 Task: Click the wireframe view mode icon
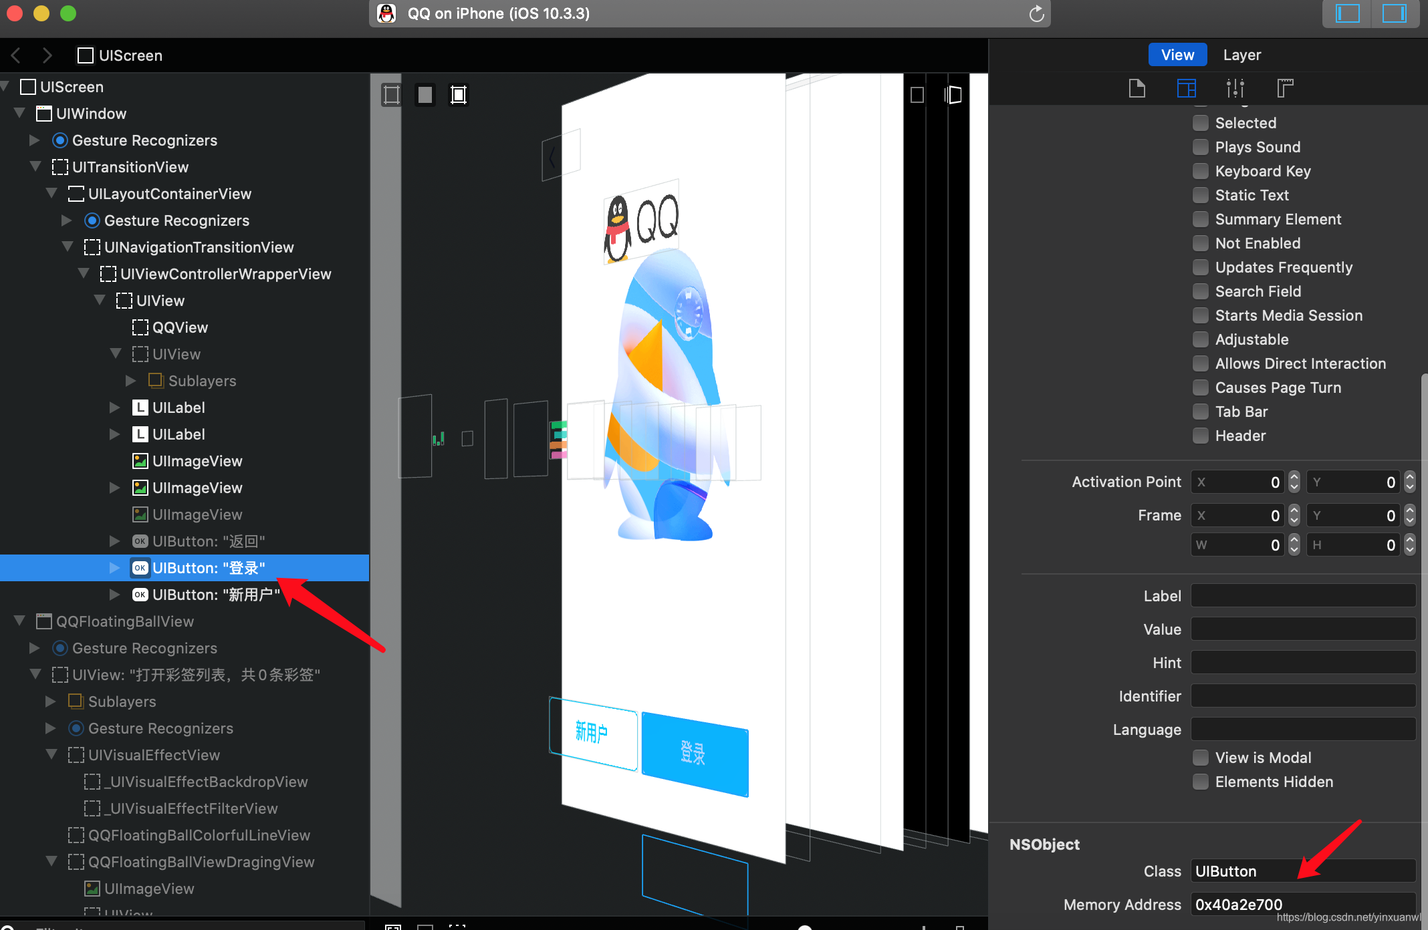coord(392,95)
